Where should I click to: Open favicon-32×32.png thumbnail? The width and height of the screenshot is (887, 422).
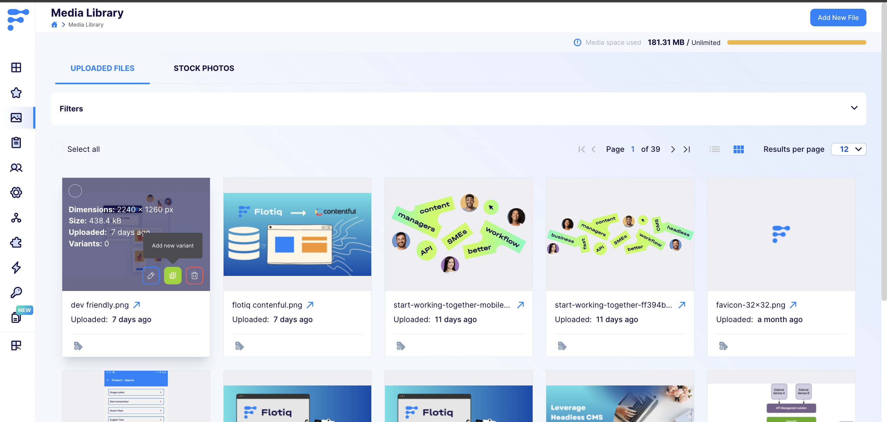point(781,234)
